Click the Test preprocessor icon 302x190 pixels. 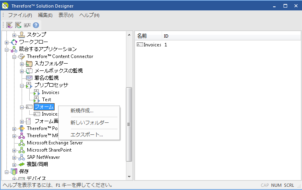click(x=36, y=100)
